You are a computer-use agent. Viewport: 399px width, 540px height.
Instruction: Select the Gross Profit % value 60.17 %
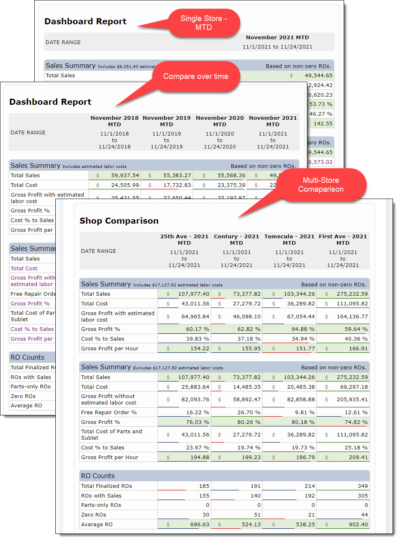[x=197, y=329]
